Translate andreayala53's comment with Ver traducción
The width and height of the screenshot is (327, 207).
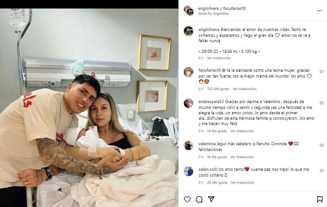click(242, 131)
